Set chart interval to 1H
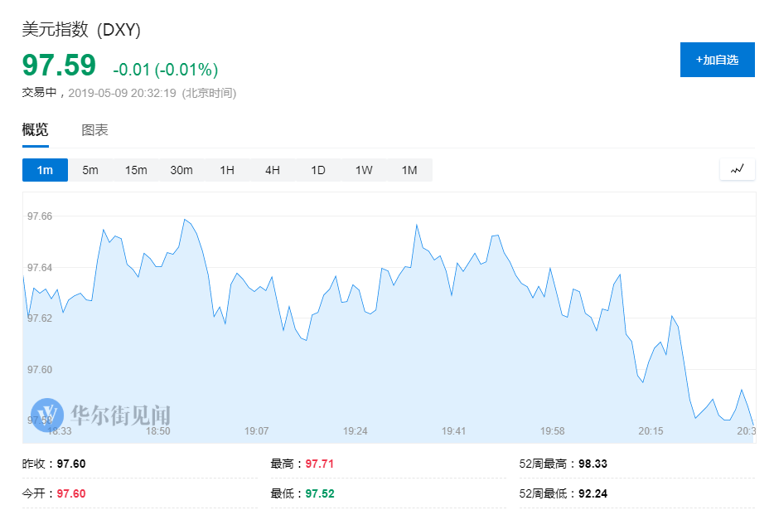 point(227,170)
